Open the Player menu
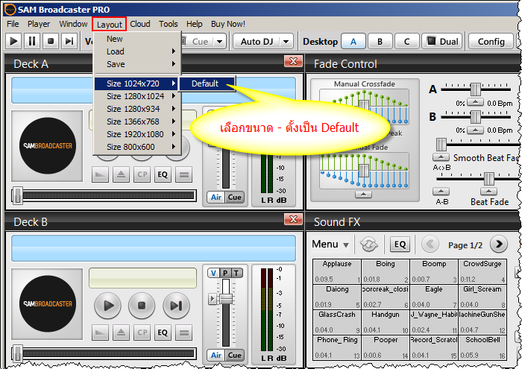The width and height of the screenshot is (522, 369). tap(39, 24)
